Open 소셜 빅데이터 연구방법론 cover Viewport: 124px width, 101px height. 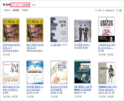(x=83, y=72)
